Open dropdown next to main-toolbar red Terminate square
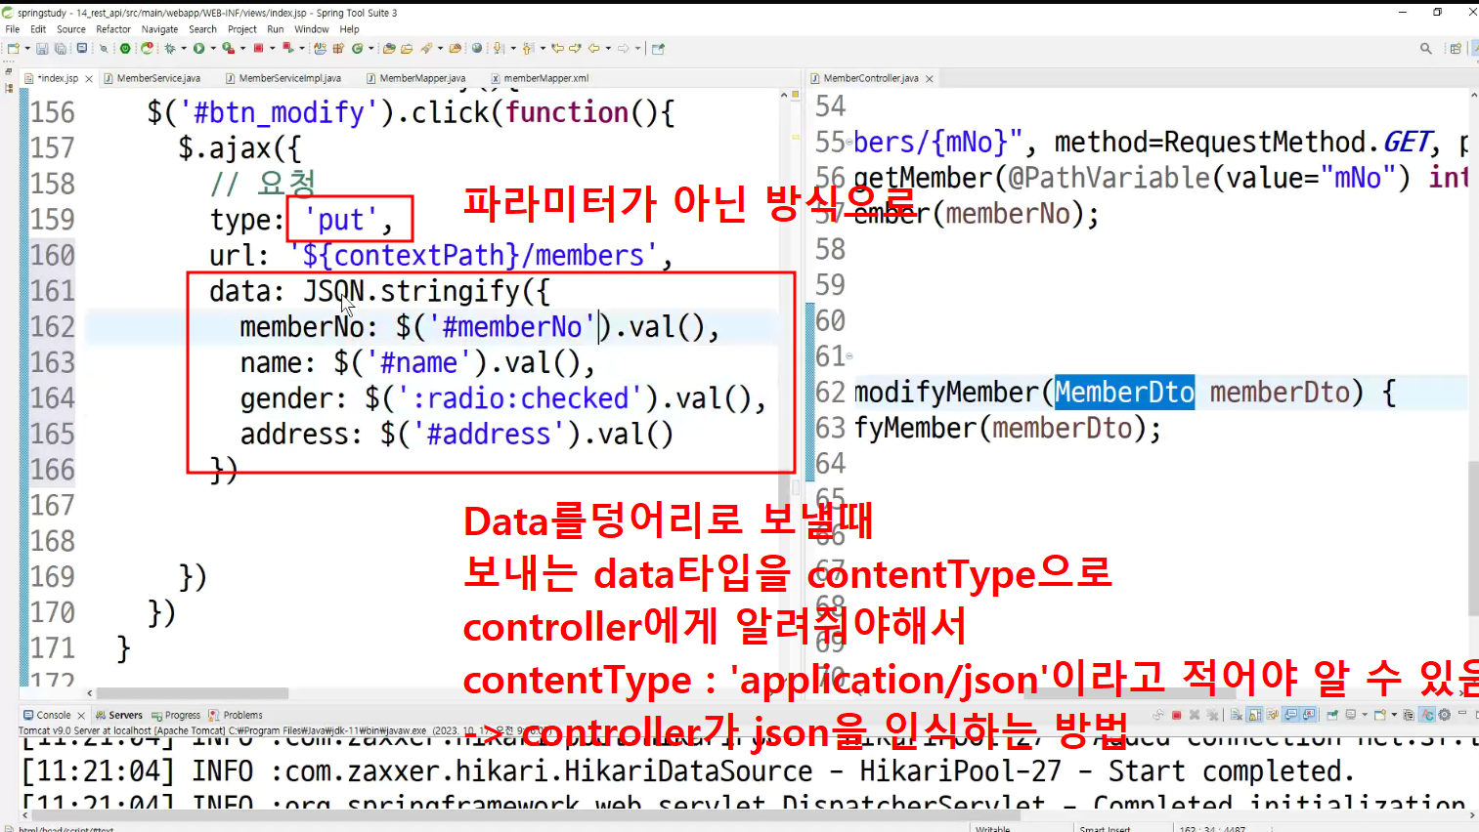 [x=273, y=48]
